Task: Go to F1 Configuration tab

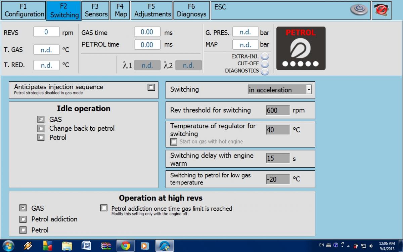Action: point(24,10)
